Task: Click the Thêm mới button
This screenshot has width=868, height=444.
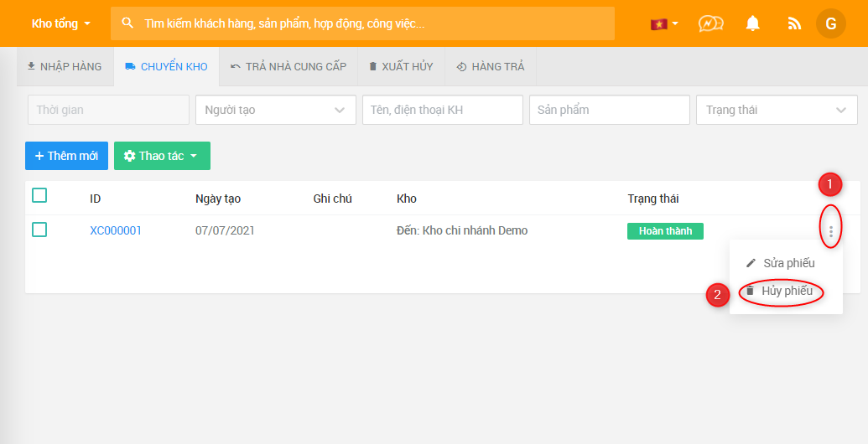Action: coord(66,156)
